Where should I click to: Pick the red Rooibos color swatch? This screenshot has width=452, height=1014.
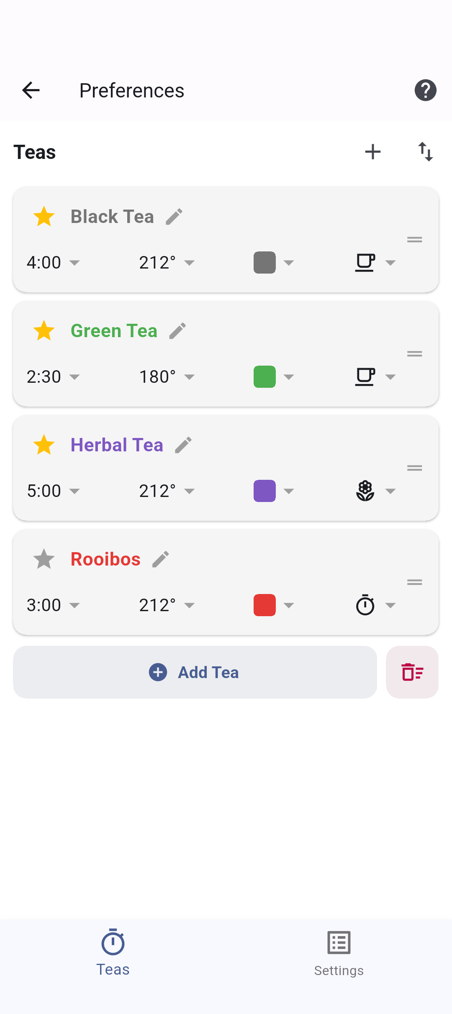265,605
